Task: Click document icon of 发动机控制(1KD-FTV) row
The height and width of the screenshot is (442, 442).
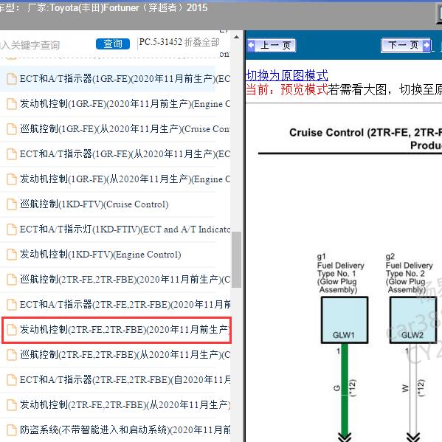Action: [12, 255]
